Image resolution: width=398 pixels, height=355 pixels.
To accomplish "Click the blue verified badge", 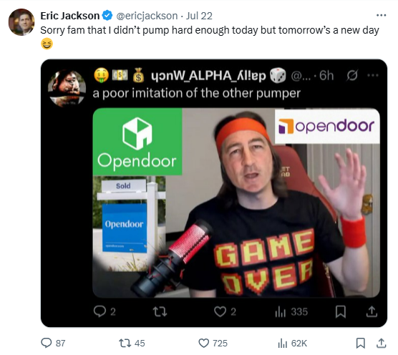I will tap(107, 16).
